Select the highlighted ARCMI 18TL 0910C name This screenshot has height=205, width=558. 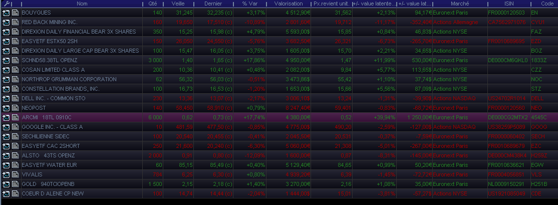pyautogui.click(x=47, y=117)
